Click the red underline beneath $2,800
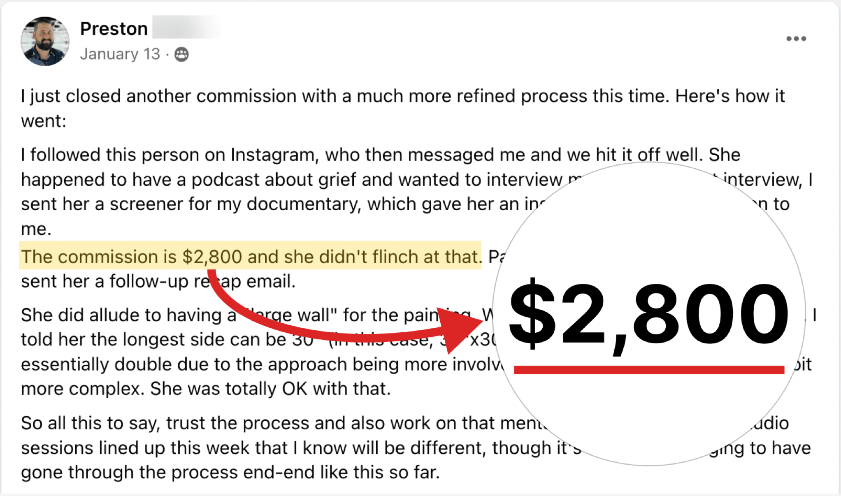The height and width of the screenshot is (496, 841). tap(649, 370)
